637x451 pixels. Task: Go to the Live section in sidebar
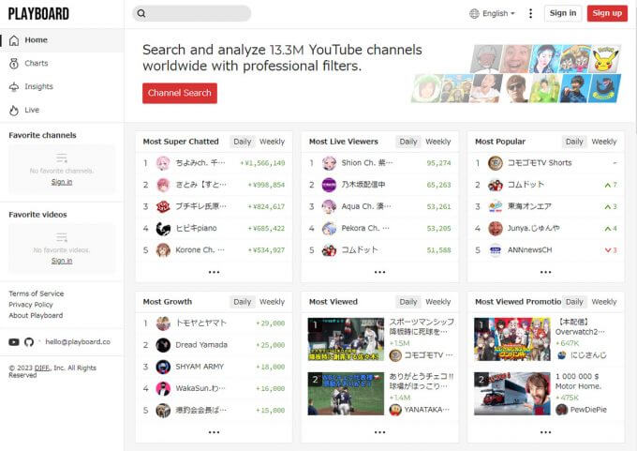pyautogui.click(x=32, y=110)
